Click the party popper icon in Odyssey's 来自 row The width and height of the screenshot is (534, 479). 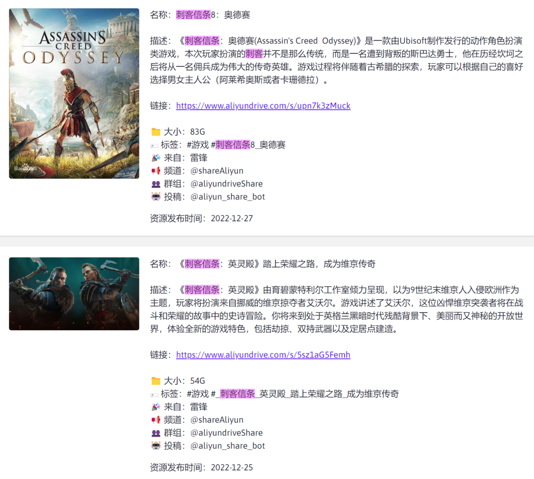coord(156,158)
